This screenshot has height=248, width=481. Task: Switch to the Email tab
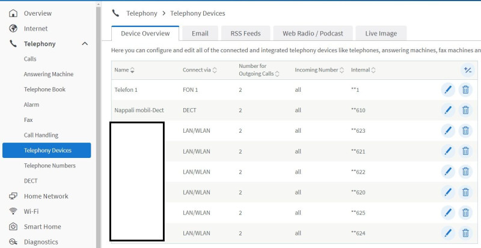[200, 34]
